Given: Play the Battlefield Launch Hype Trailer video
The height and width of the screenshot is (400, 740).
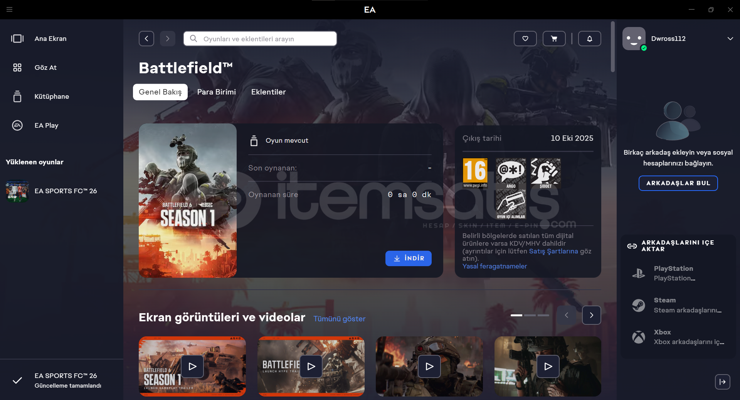Looking at the screenshot, I should pyautogui.click(x=311, y=366).
